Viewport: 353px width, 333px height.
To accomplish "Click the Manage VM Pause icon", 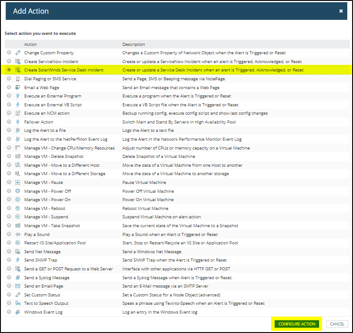I will [18, 182].
